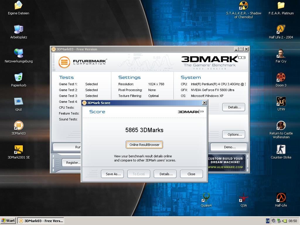The height and width of the screenshot is (225, 300).
Task: Switch to 3DMark03 taskbar button
Action: point(41,221)
